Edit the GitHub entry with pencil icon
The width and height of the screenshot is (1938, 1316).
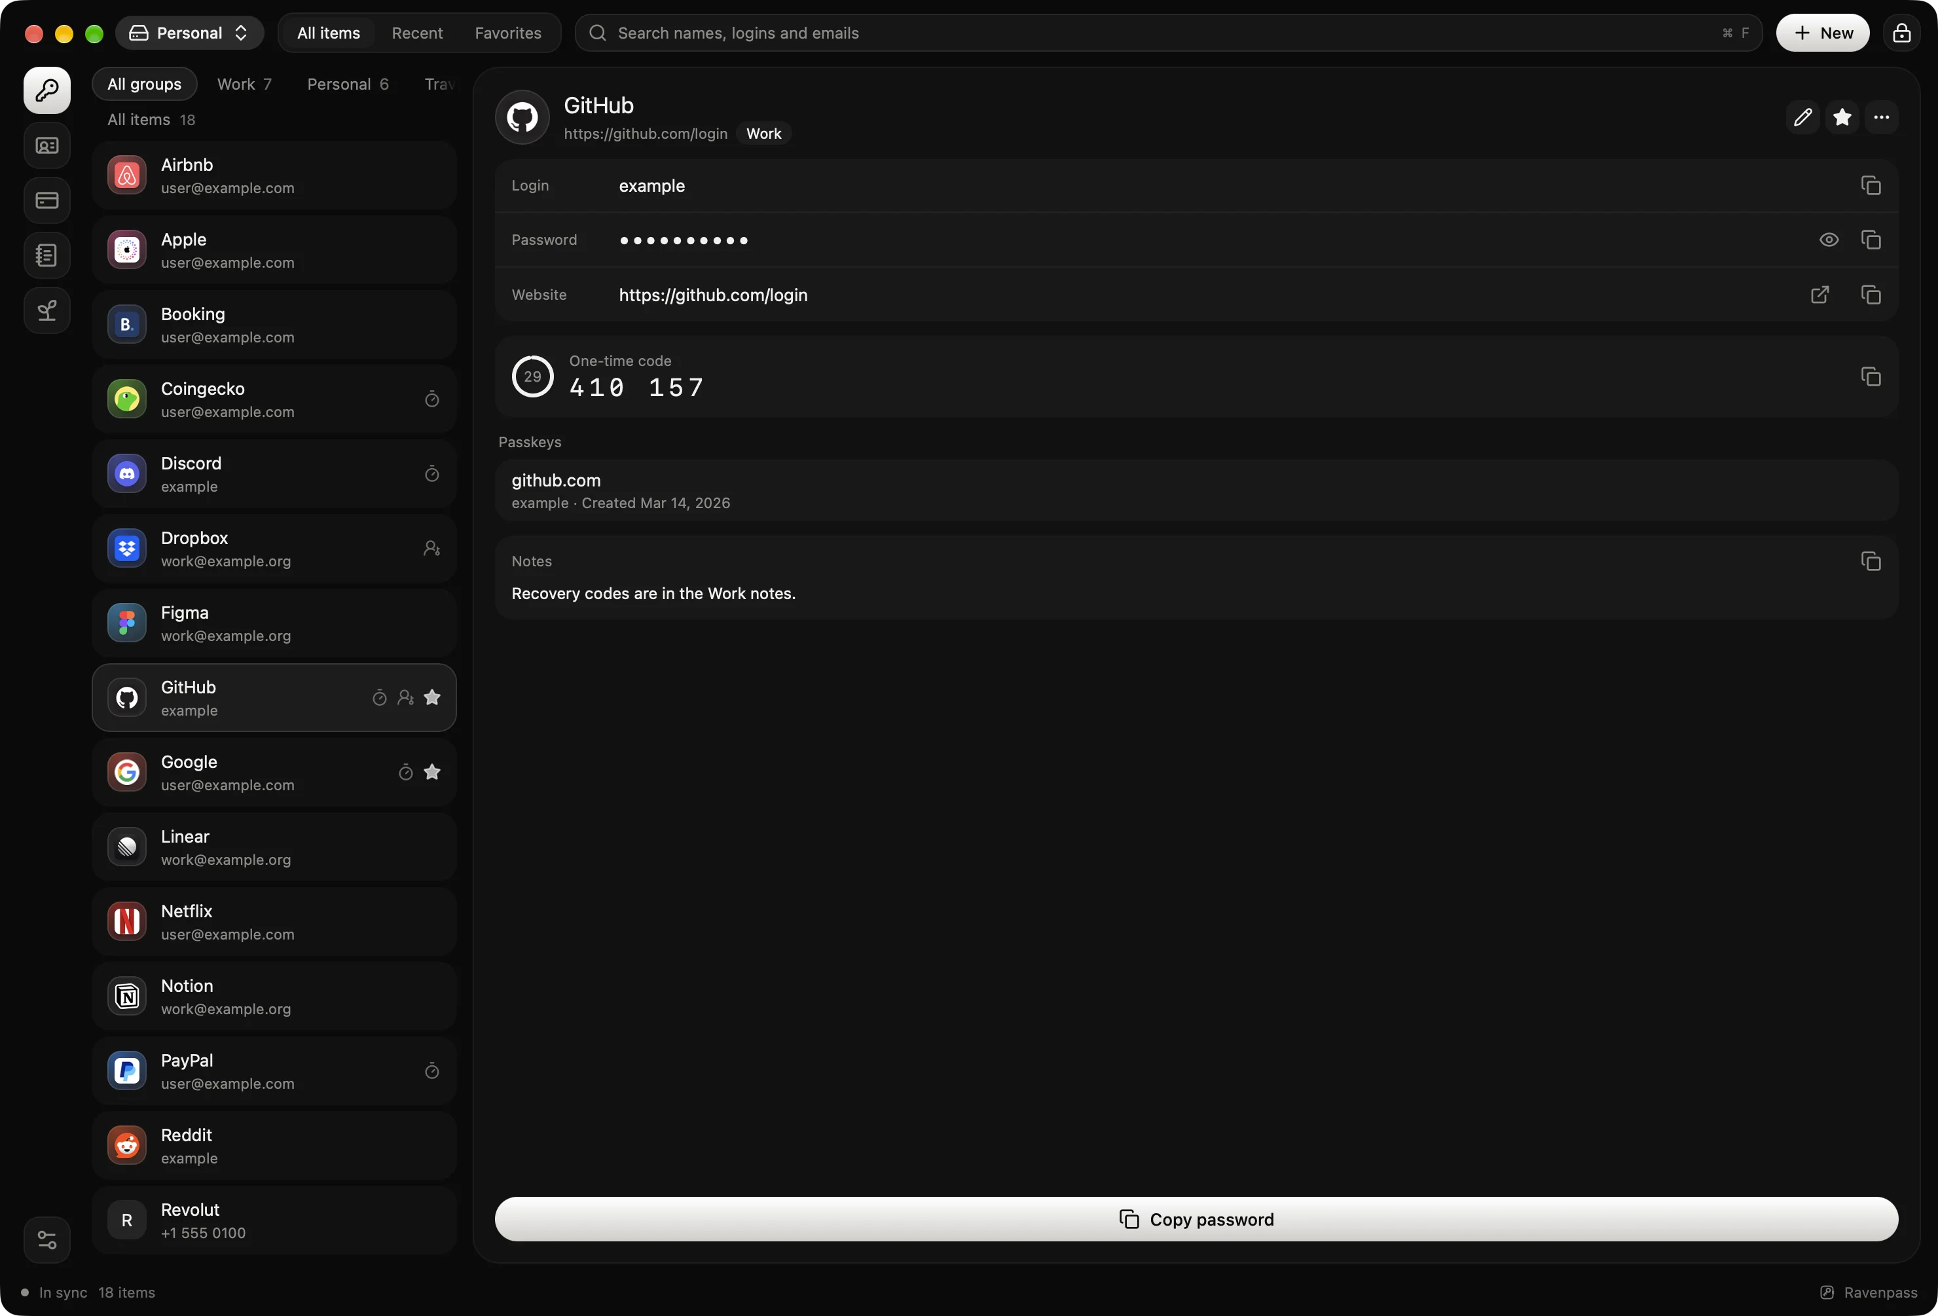1803,118
